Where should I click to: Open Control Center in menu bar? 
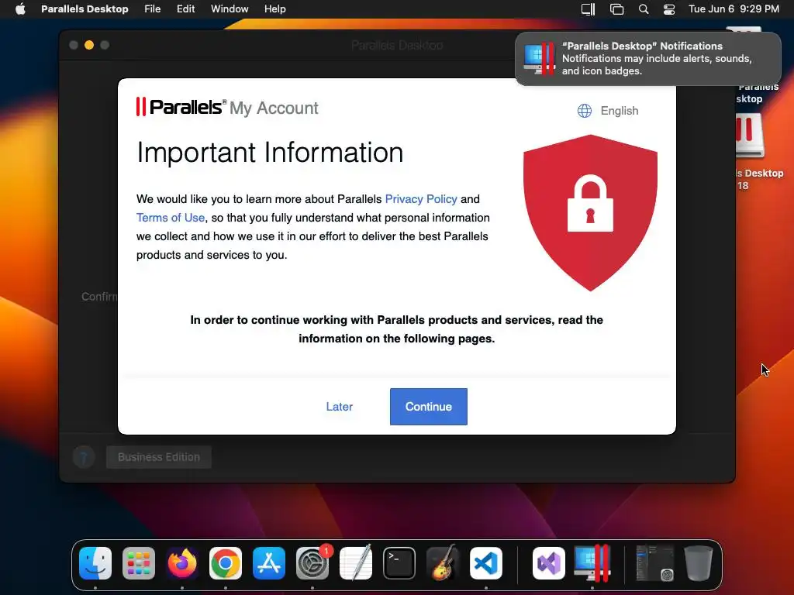[669, 9]
